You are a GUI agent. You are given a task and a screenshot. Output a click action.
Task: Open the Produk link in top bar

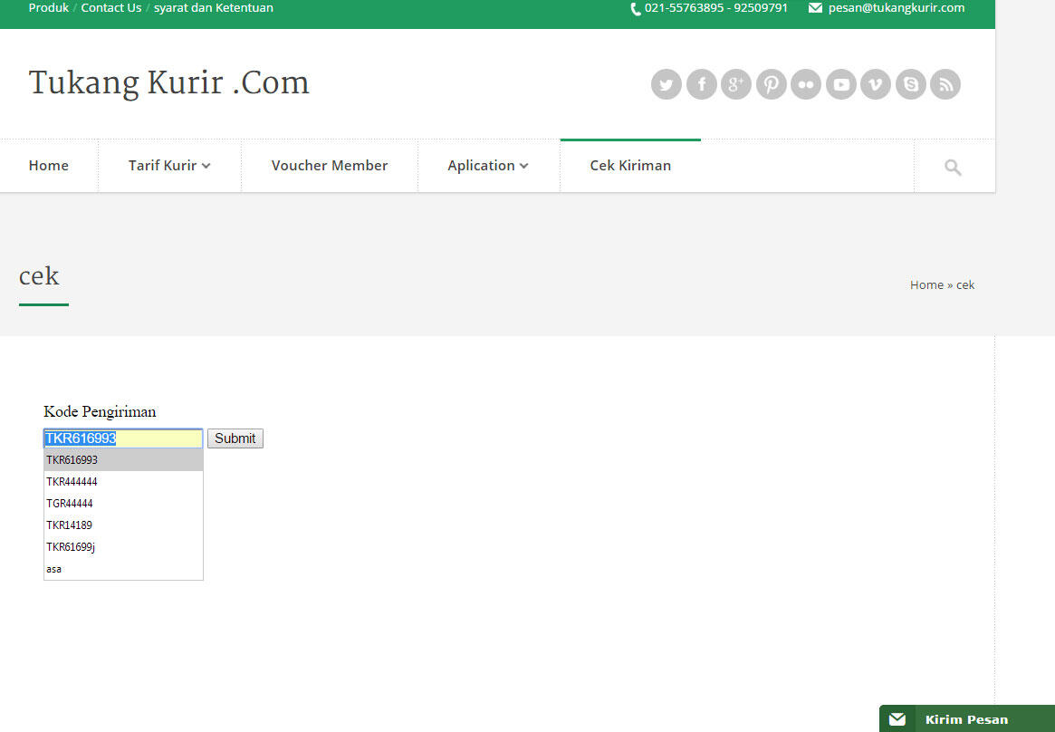tap(48, 8)
